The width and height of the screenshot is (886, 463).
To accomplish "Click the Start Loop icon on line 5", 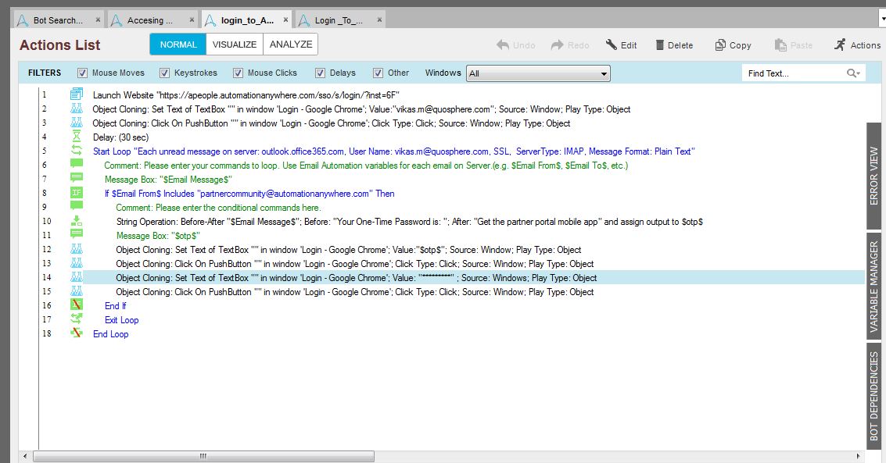I will [x=77, y=151].
